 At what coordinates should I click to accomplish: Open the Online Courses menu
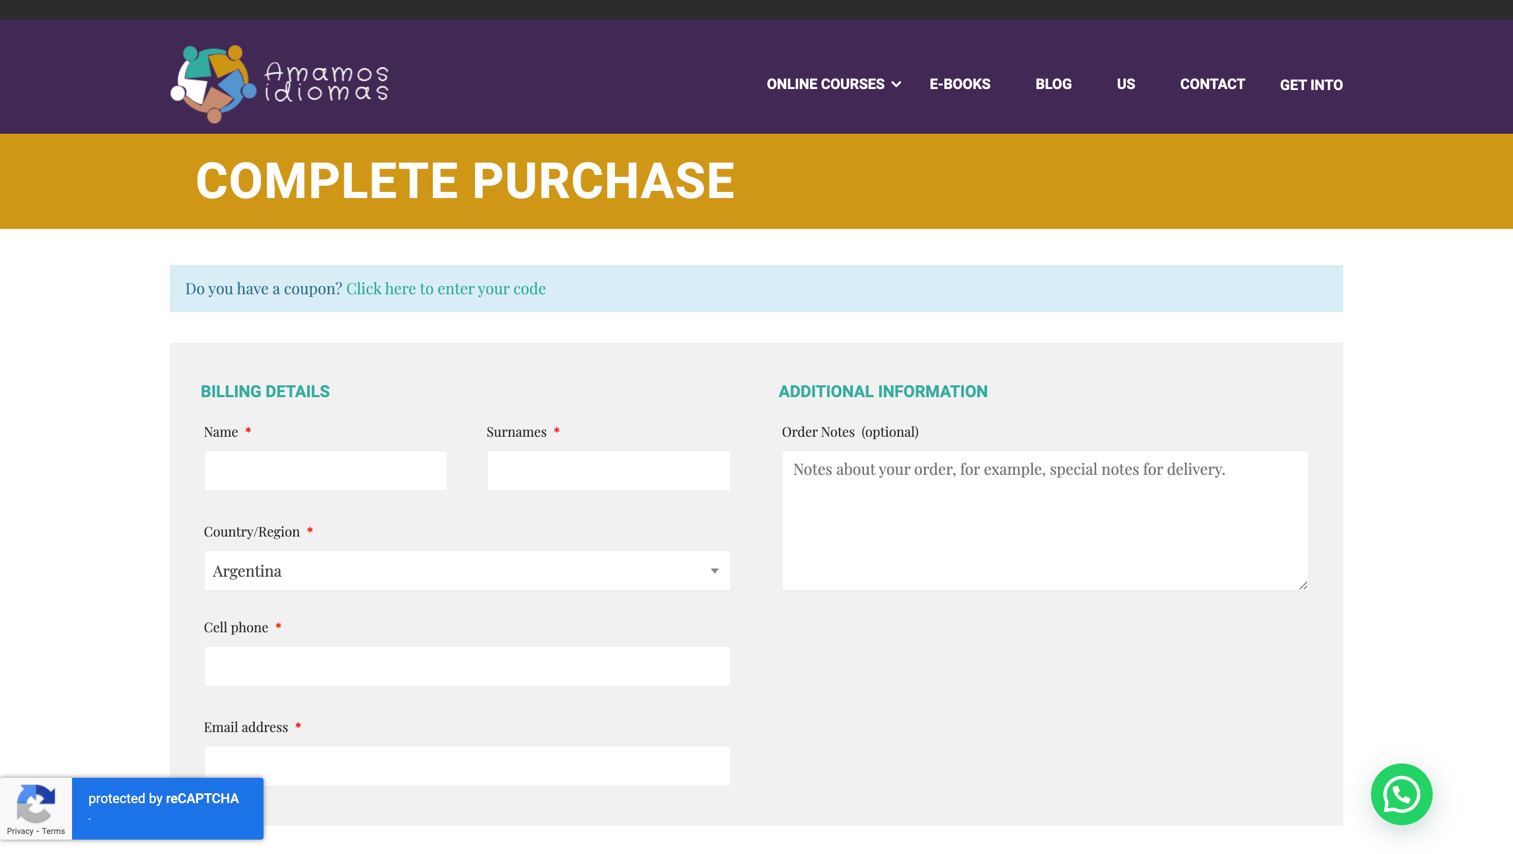pos(825,84)
